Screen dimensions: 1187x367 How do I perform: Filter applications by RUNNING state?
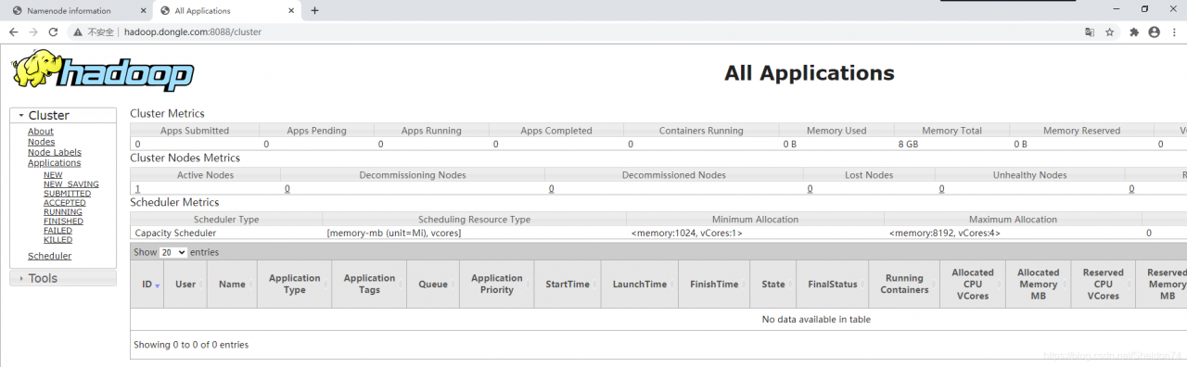click(63, 211)
